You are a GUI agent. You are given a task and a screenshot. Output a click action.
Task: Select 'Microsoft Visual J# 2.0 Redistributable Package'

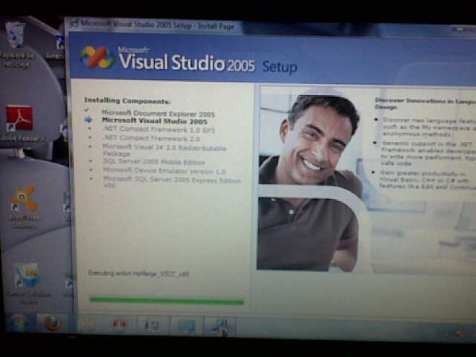[164, 150]
